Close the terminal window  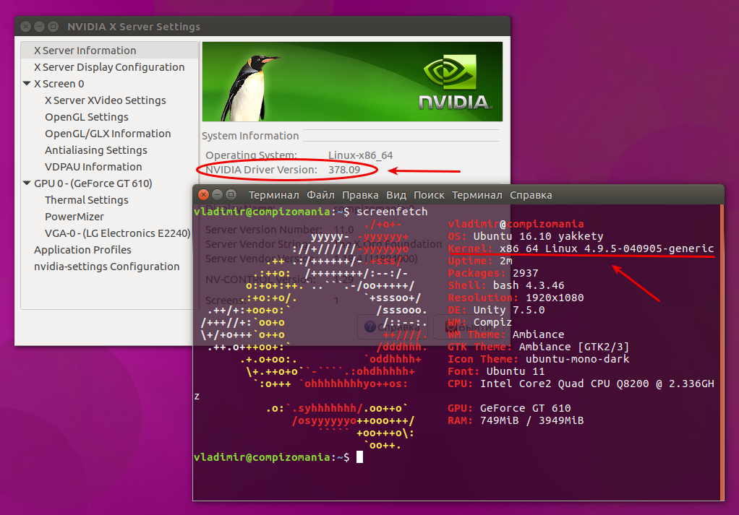[203, 194]
